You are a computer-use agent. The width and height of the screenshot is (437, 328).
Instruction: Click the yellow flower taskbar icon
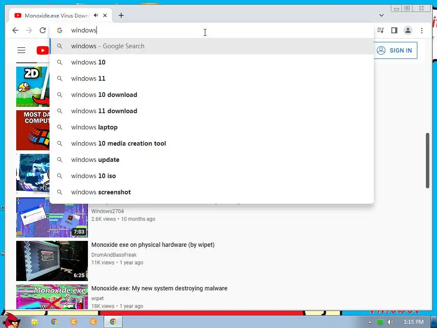pyautogui.click(x=35, y=322)
